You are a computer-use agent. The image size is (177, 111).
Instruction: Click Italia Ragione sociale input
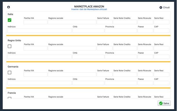tap(72, 22)
